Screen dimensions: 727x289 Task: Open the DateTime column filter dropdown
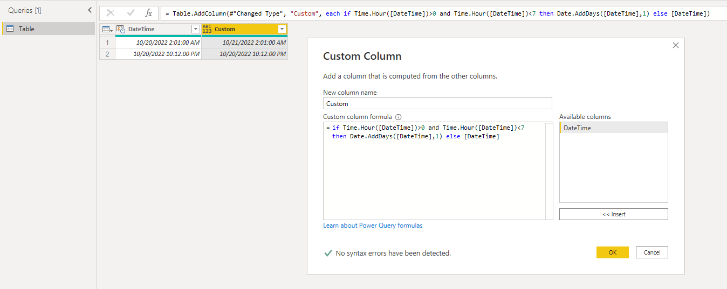196,29
